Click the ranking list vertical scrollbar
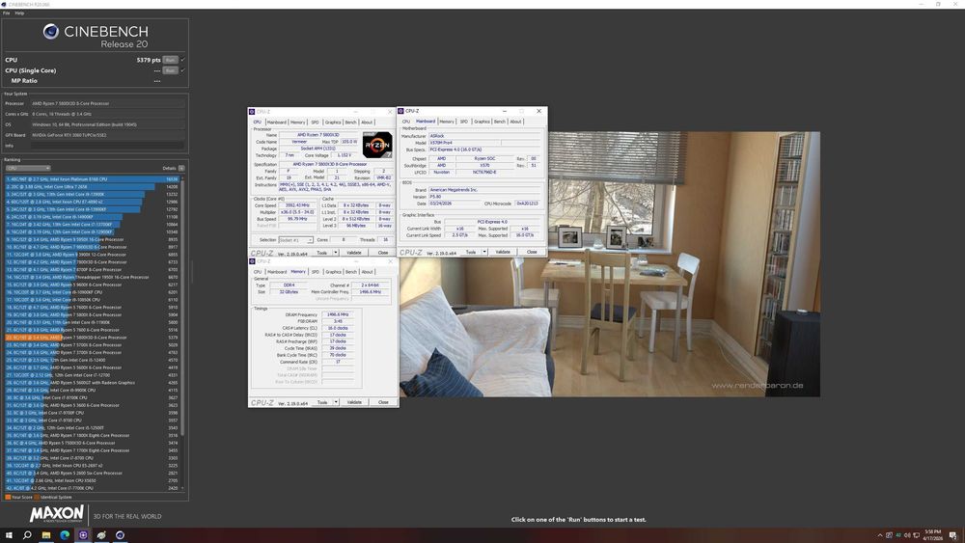 (182, 308)
